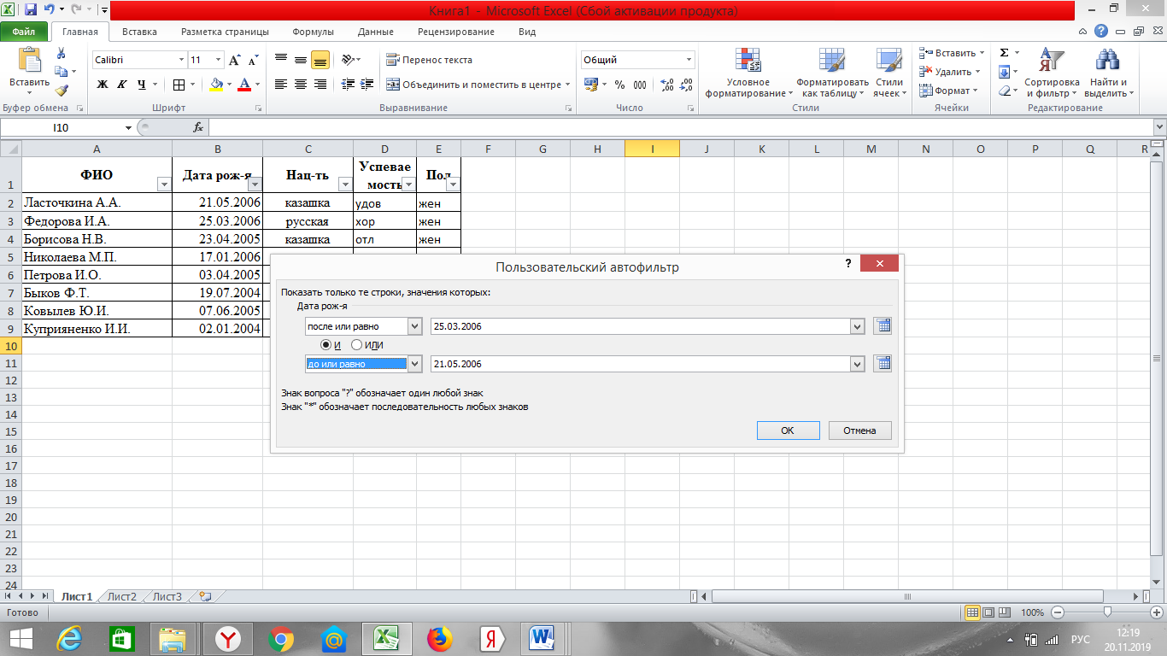
Task: Click the Cut scissors icon
Action: pos(61,54)
